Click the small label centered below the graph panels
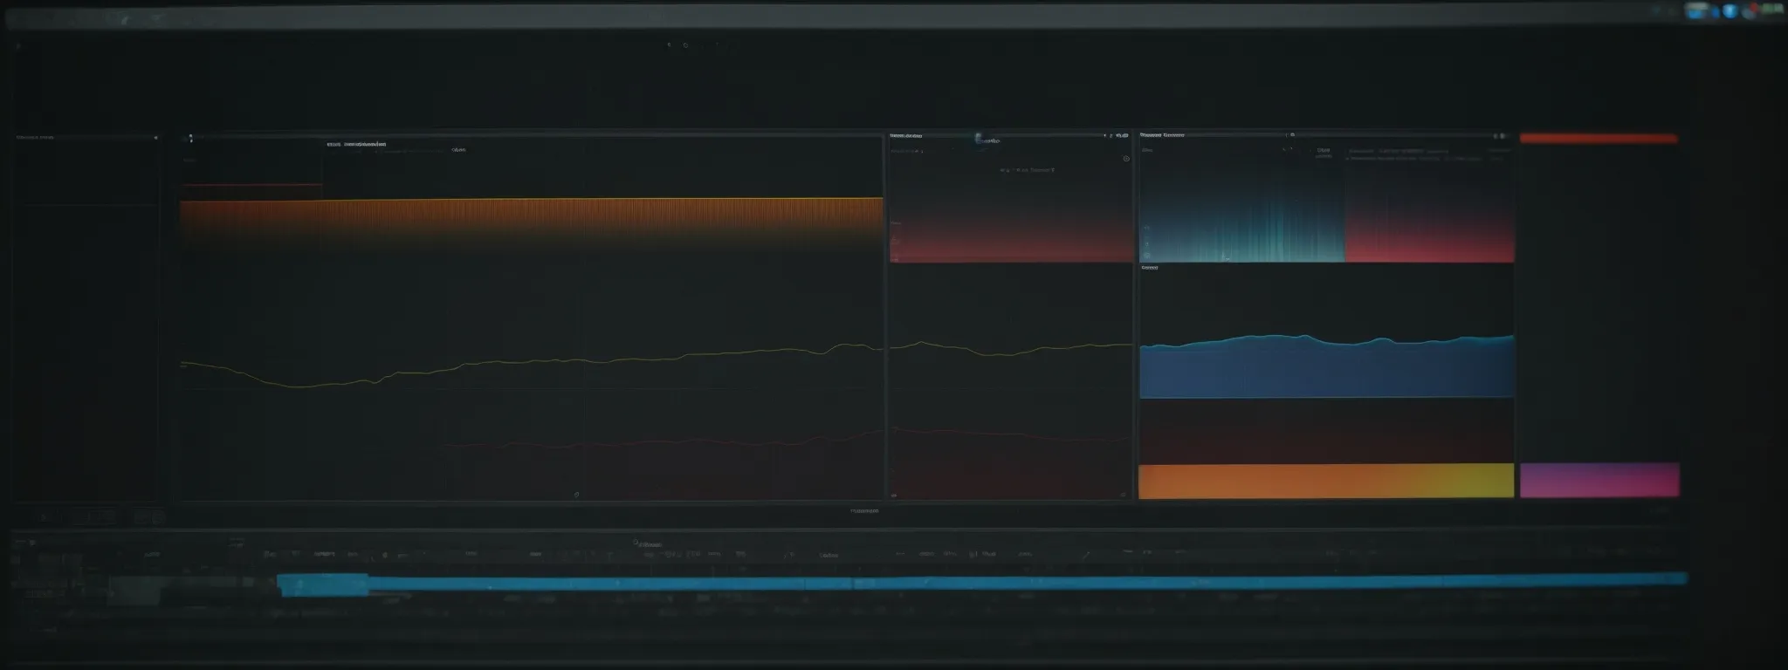 click(864, 511)
